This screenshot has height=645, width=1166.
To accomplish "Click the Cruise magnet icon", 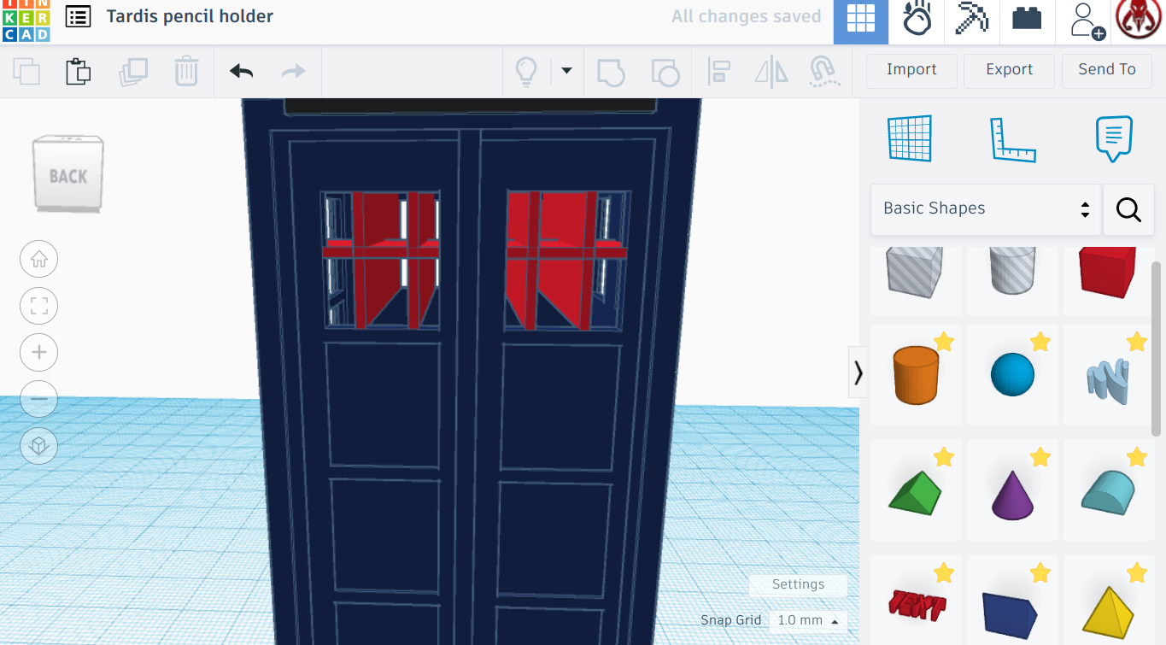I will coord(823,72).
